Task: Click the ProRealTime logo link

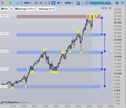Action: click(x=10, y=102)
